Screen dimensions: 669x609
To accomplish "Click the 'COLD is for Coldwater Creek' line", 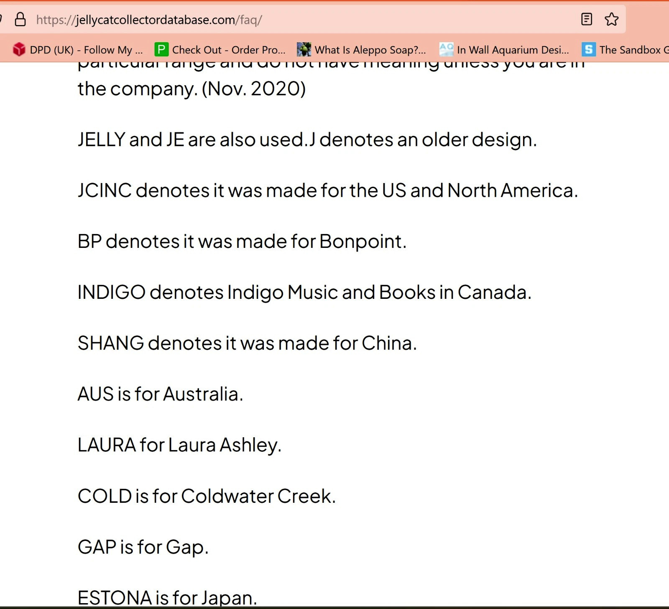I will [207, 496].
